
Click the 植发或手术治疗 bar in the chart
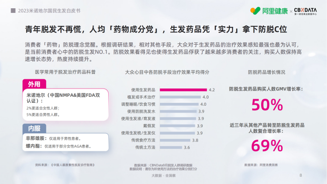[x=180, y=97]
